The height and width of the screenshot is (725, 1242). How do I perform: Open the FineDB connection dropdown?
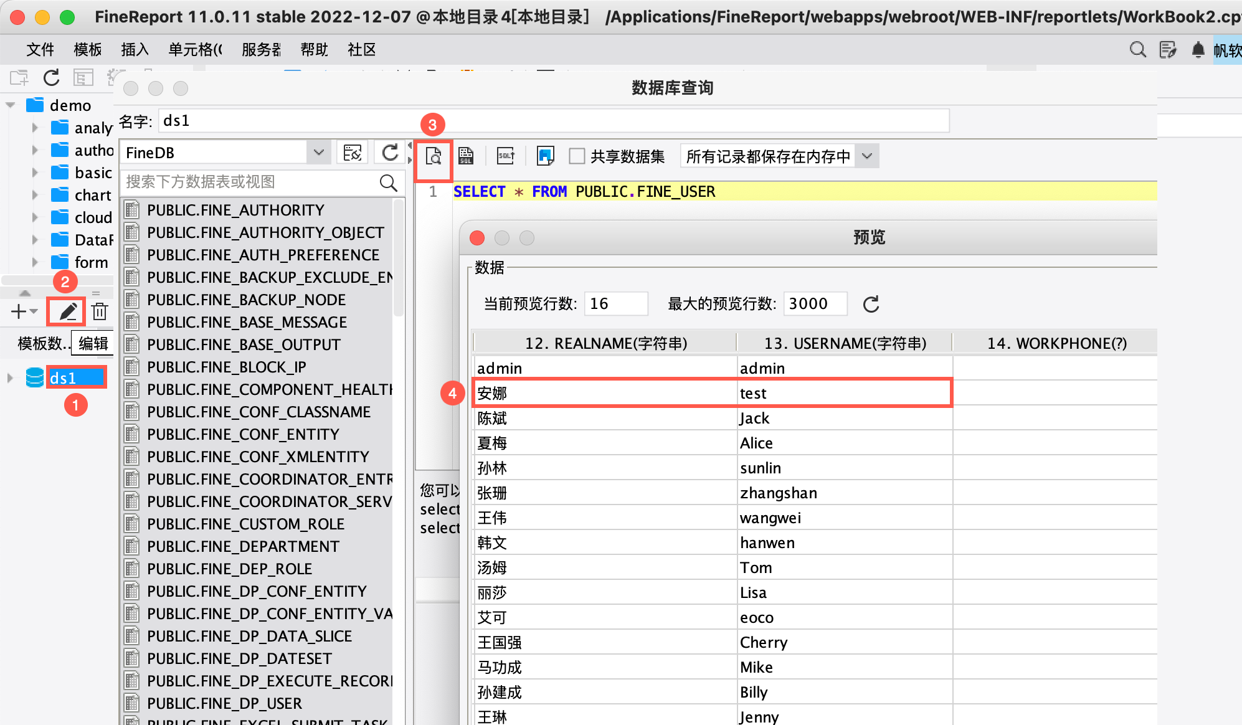[318, 153]
